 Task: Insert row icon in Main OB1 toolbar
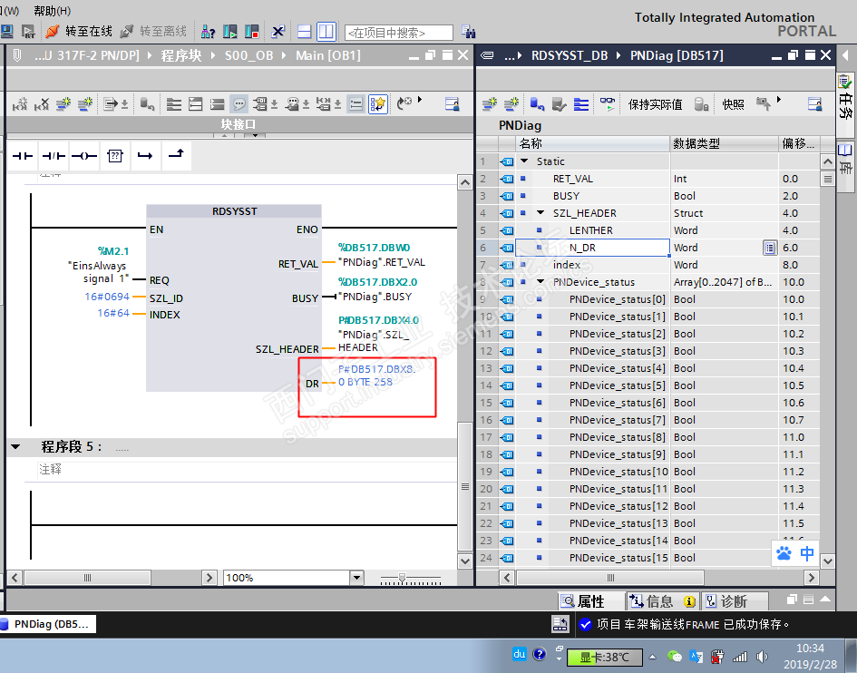click(x=63, y=104)
